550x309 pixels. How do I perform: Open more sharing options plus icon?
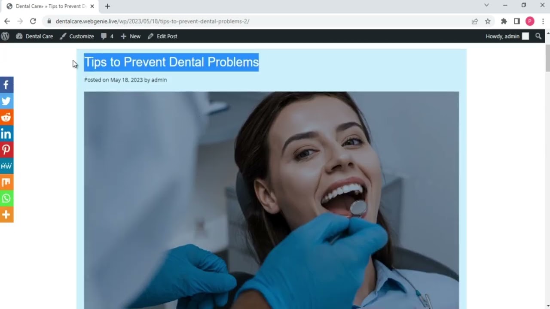6,215
